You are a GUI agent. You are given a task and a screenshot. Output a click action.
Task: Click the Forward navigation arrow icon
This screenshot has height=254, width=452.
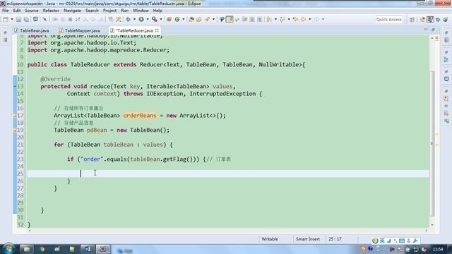pos(316,19)
